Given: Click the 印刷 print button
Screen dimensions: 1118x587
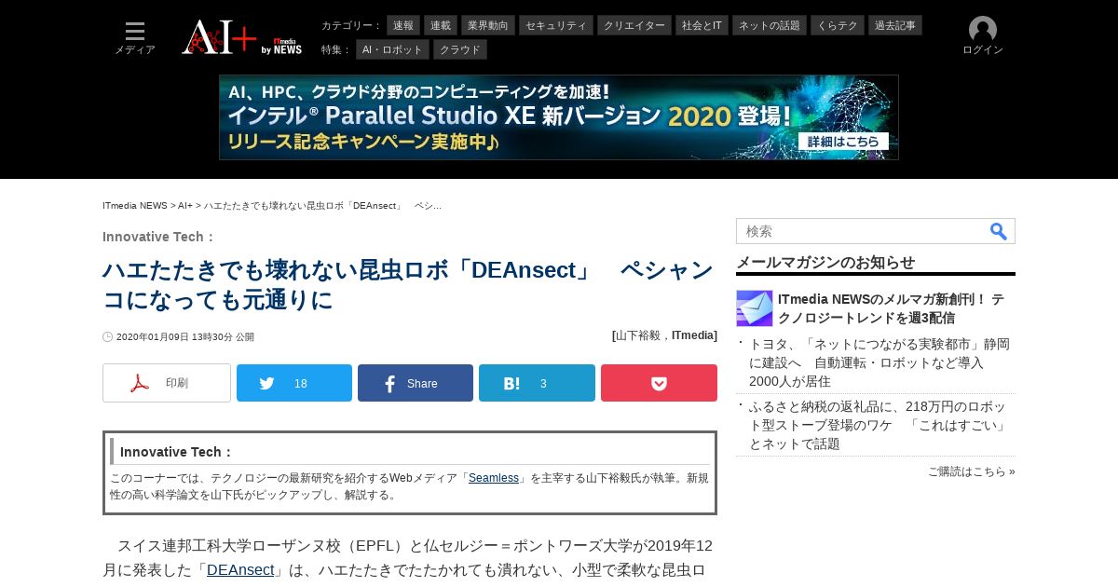Looking at the screenshot, I should click(167, 383).
